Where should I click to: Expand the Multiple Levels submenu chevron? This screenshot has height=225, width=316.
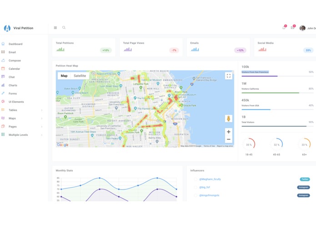click(42, 135)
